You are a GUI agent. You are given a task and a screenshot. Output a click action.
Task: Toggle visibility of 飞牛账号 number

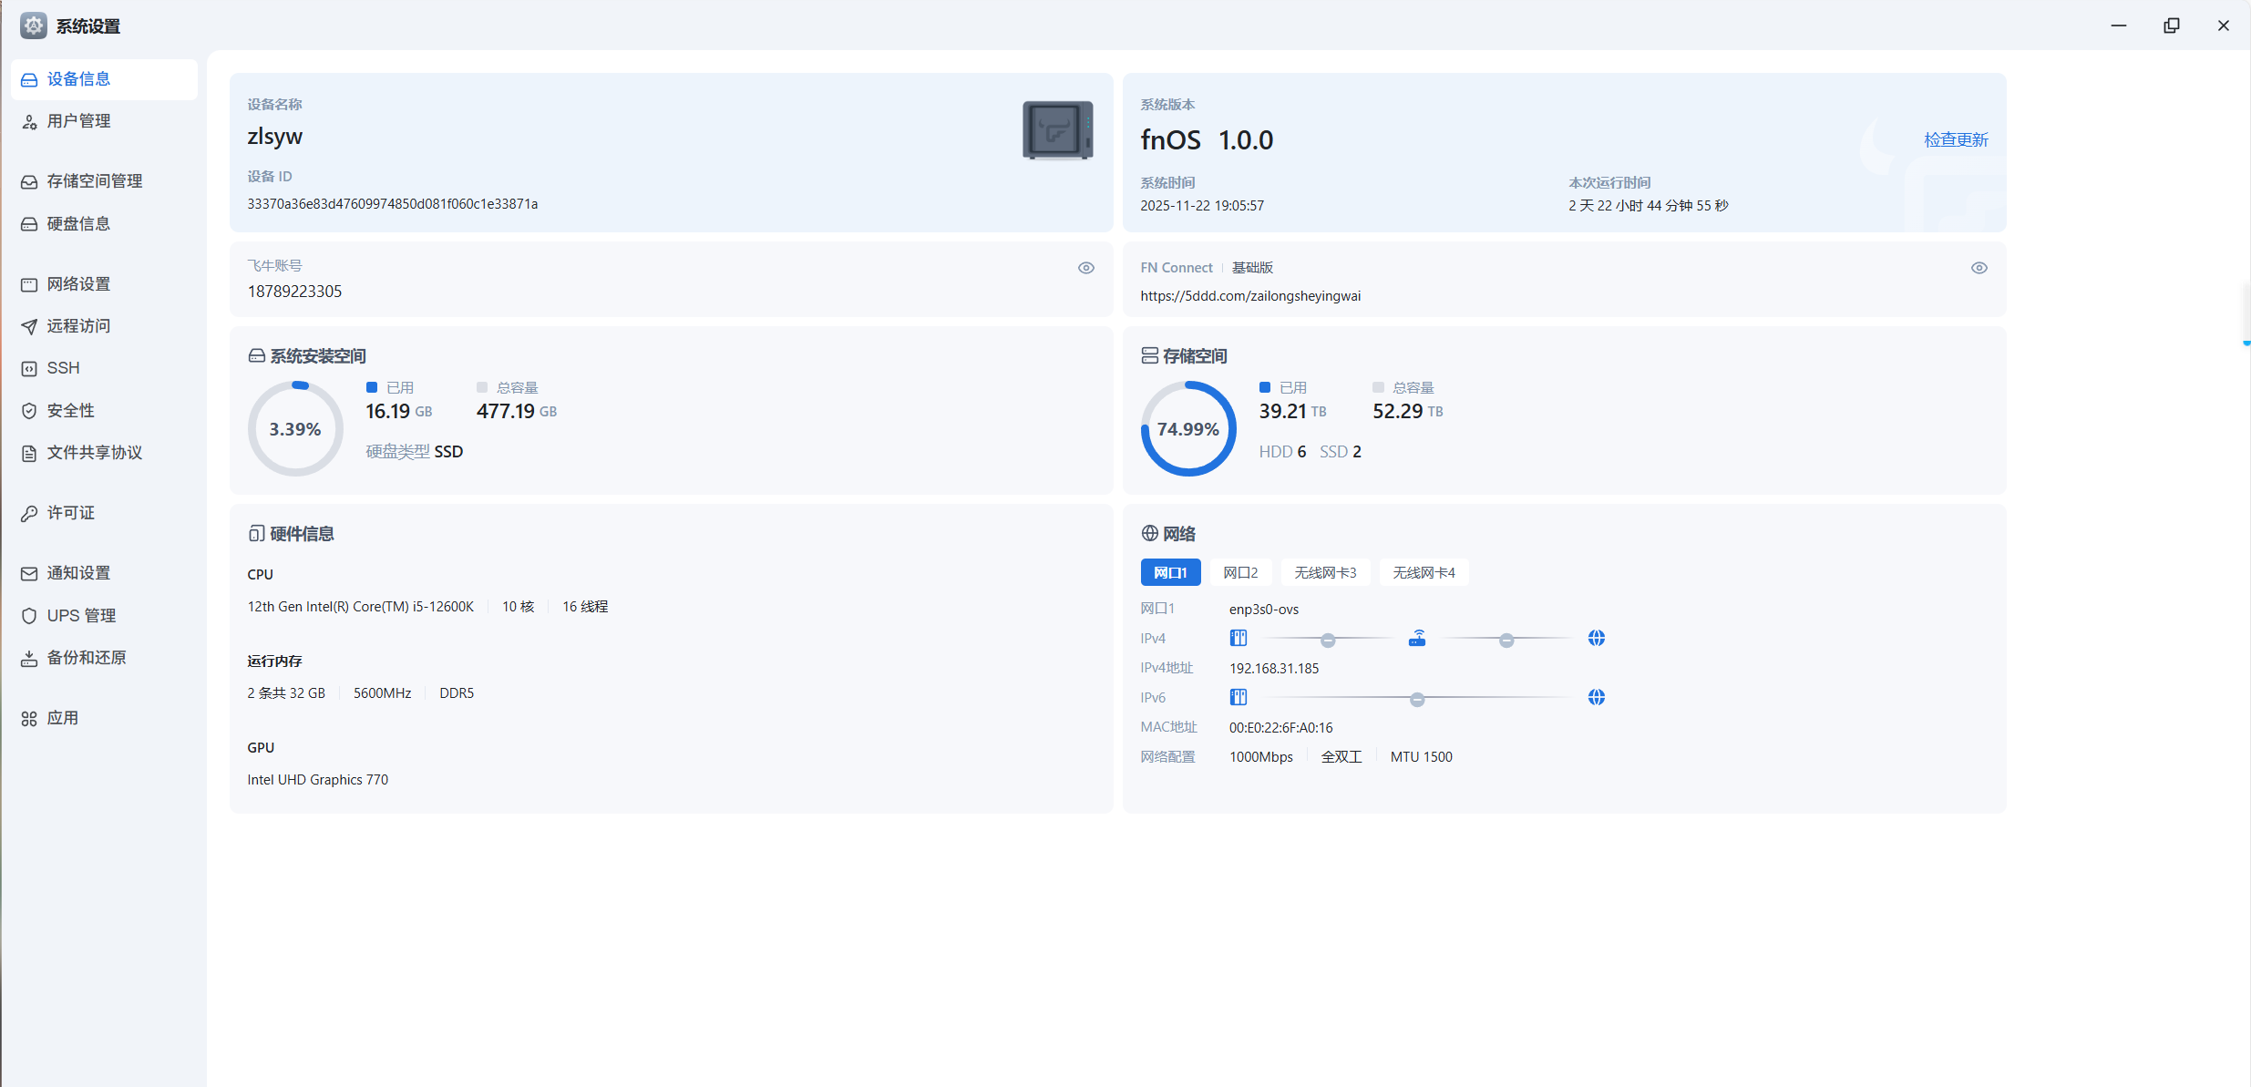tap(1085, 268)
